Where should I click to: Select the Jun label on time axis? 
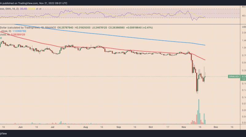(21, 127)
